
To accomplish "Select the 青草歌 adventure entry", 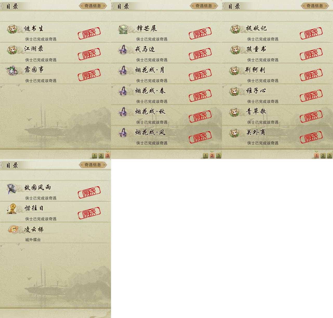I will pyautogui.click(x=277, y=115).
